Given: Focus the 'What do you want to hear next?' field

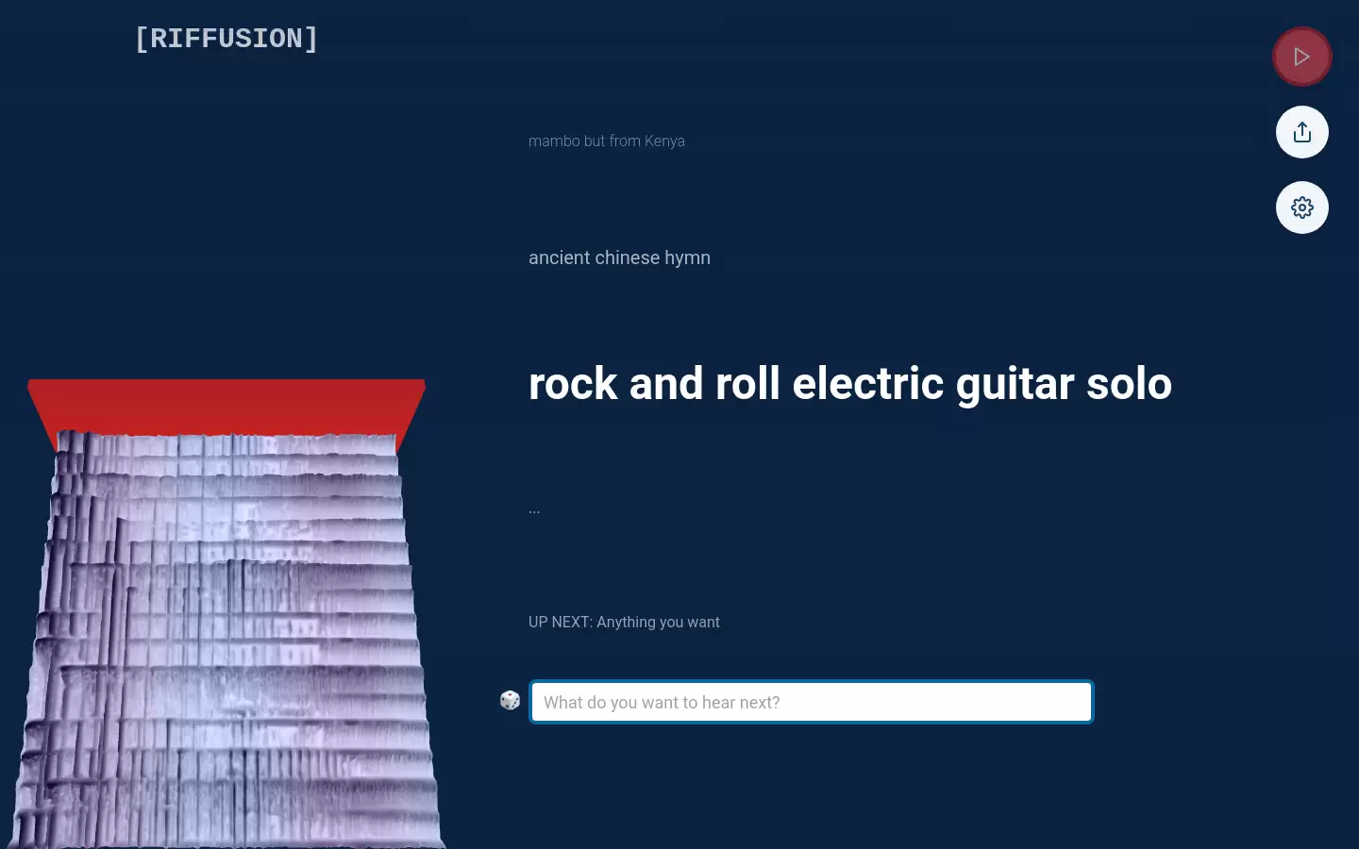Looking at the screenshot, I should (811, 702).
